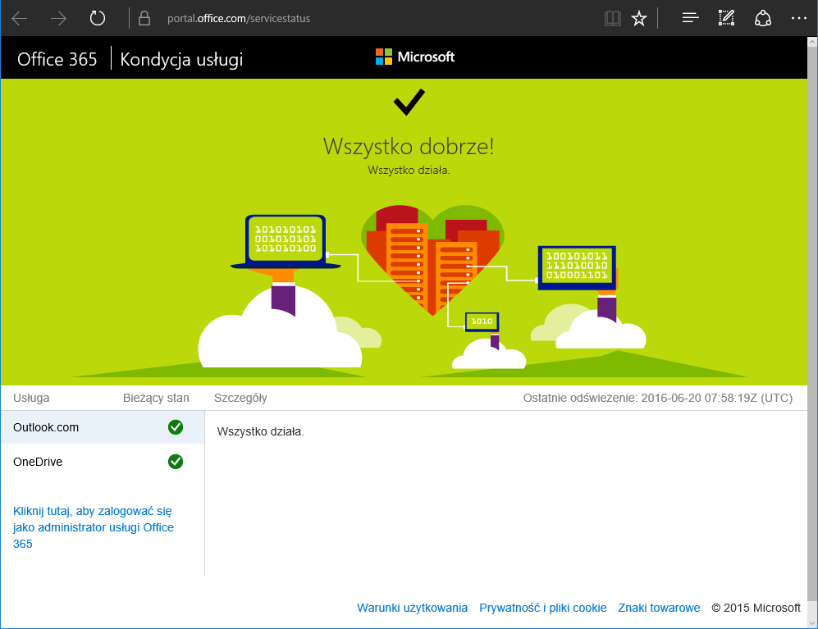Click the Bieżący stan column header
Viewport: 818px width, 629px height.
click(x=156, y=398)
